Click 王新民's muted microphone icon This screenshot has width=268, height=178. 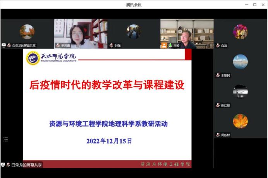point(218,75)
